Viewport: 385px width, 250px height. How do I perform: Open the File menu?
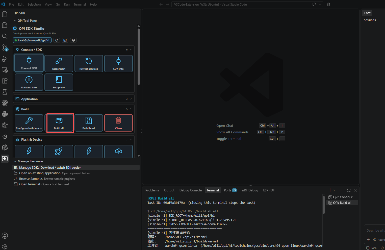click(x=12, y=4)
